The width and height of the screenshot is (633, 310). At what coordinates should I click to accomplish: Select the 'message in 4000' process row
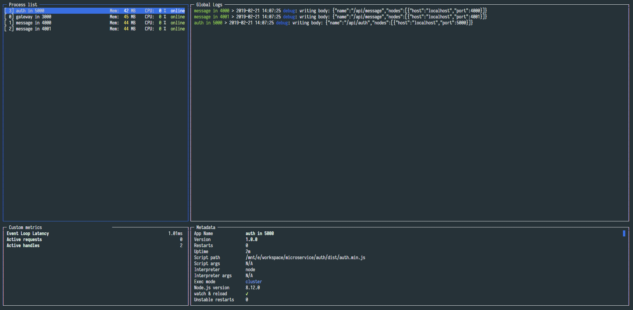(94, 23)
